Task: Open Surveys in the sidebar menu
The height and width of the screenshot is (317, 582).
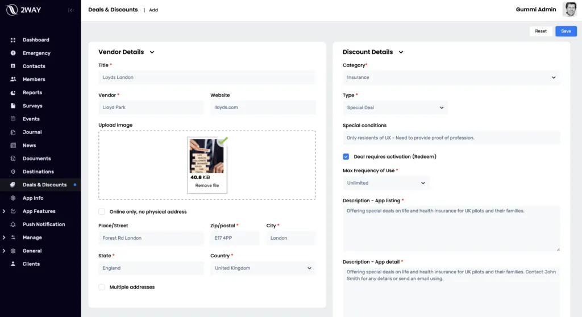Action: pyautogui.click(x=32, y=106)
